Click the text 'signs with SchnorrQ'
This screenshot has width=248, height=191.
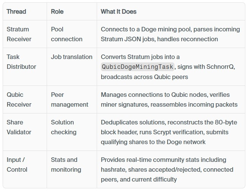coord(207,67)
